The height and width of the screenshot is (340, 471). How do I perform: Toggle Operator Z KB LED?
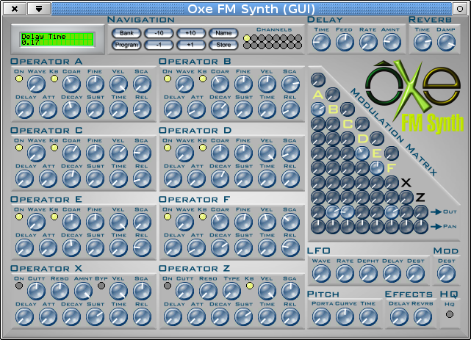tap(250, 286)
